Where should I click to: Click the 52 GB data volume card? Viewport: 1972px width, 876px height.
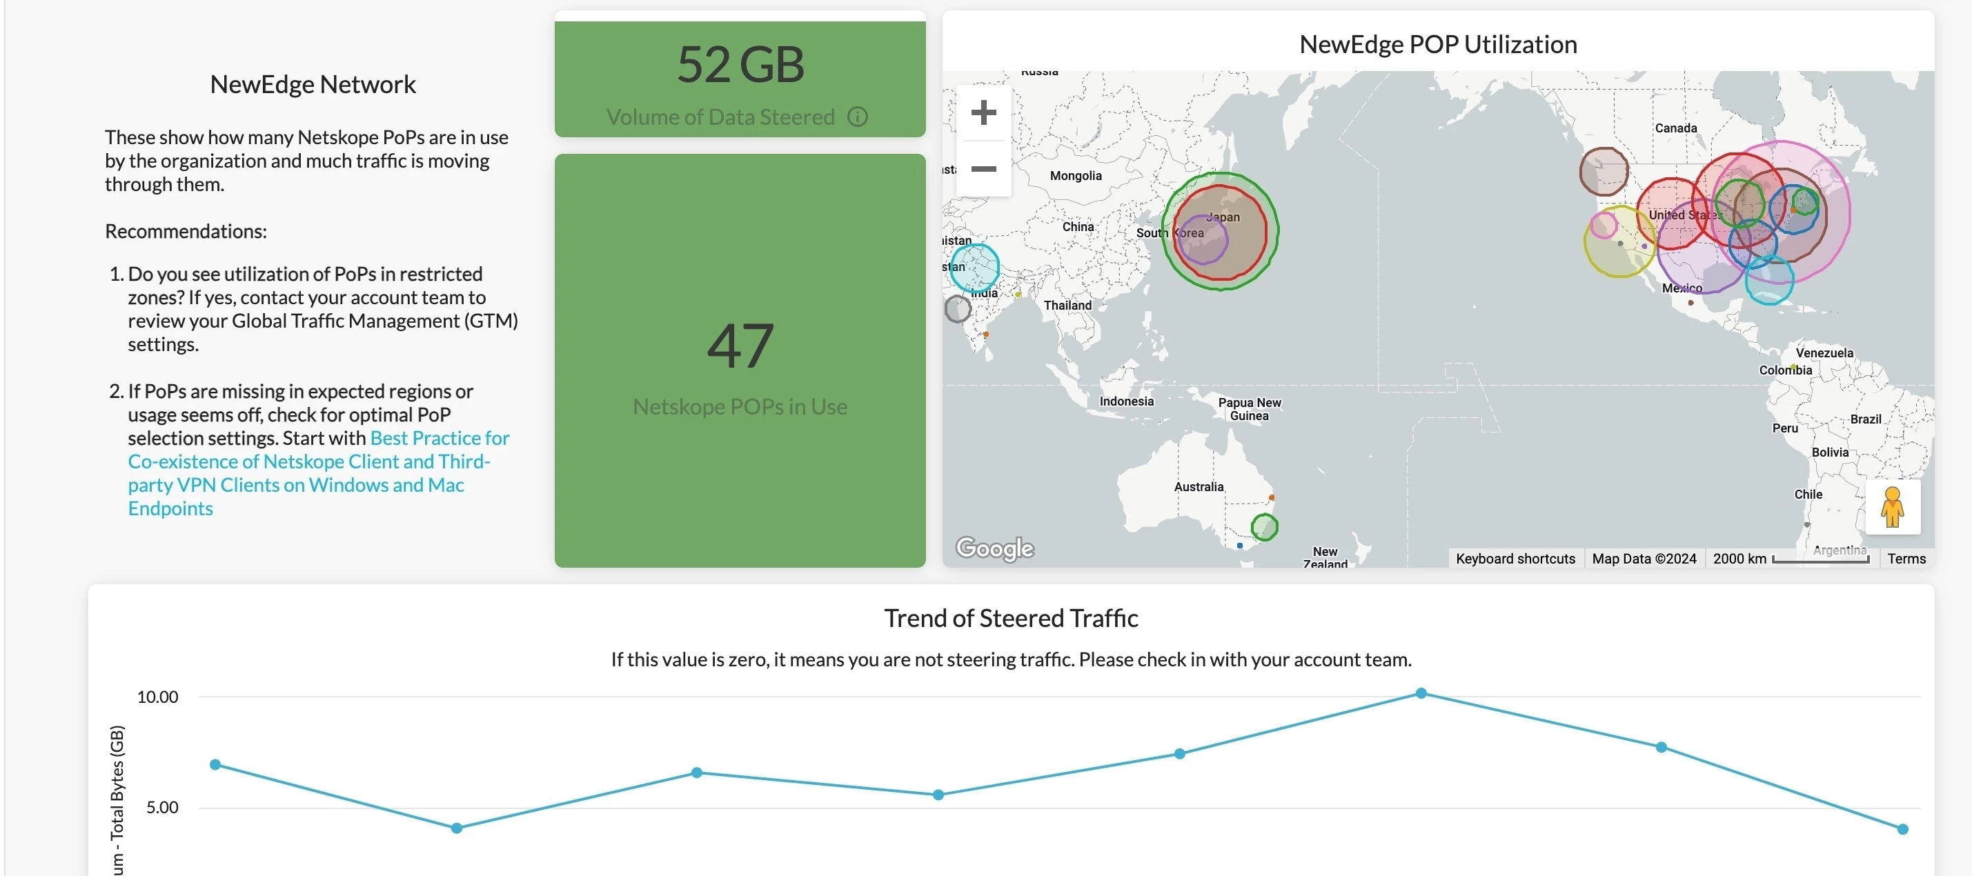(740, 77)
